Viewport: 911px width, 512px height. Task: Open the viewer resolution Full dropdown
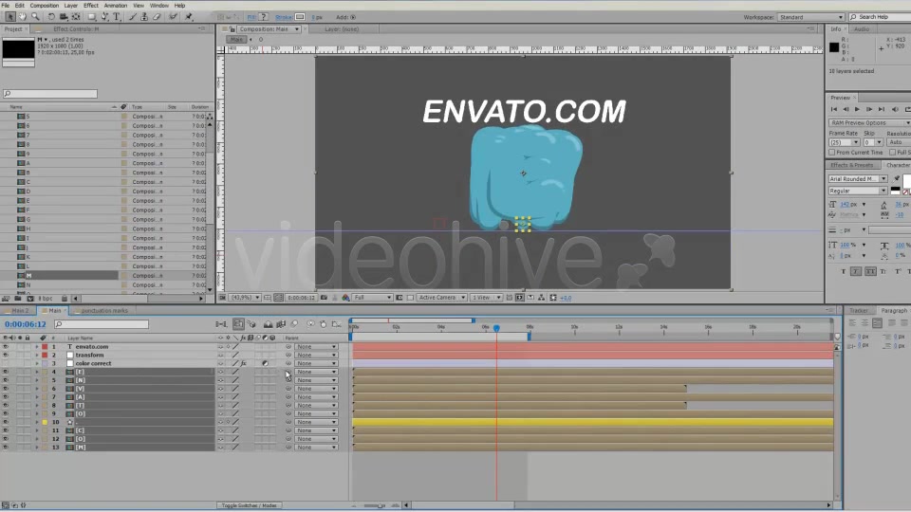click(x=372, y=298)
